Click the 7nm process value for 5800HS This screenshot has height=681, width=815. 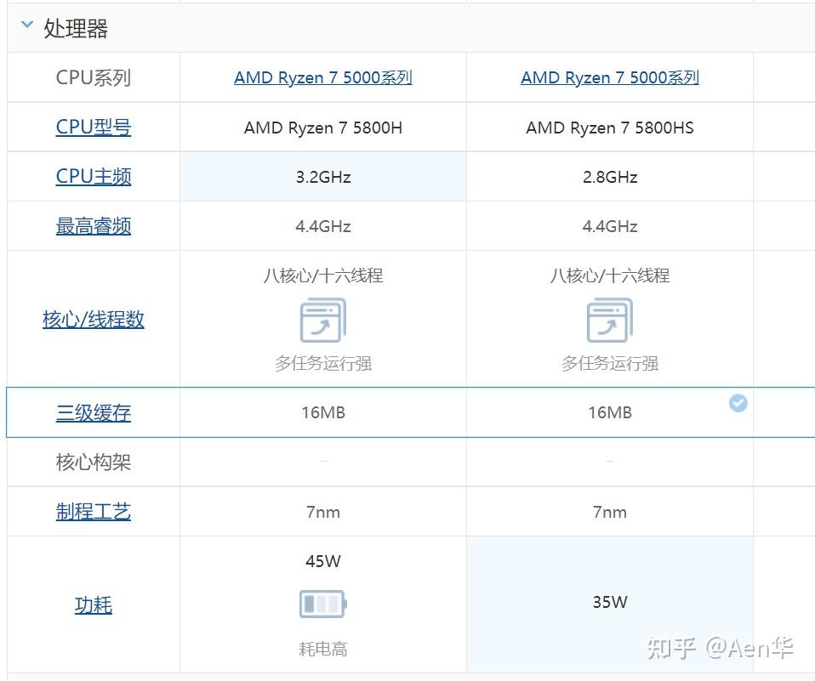tap(610, 512)
